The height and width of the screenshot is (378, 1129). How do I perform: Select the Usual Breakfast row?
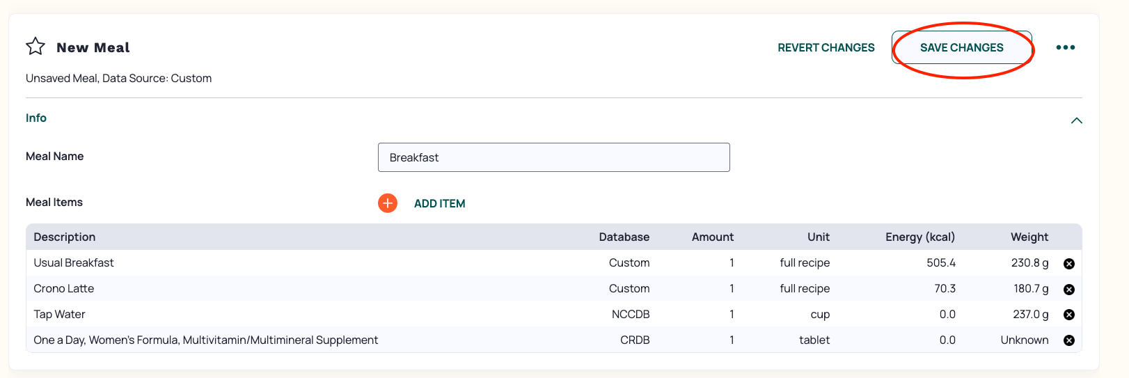[x=553, y=262]
